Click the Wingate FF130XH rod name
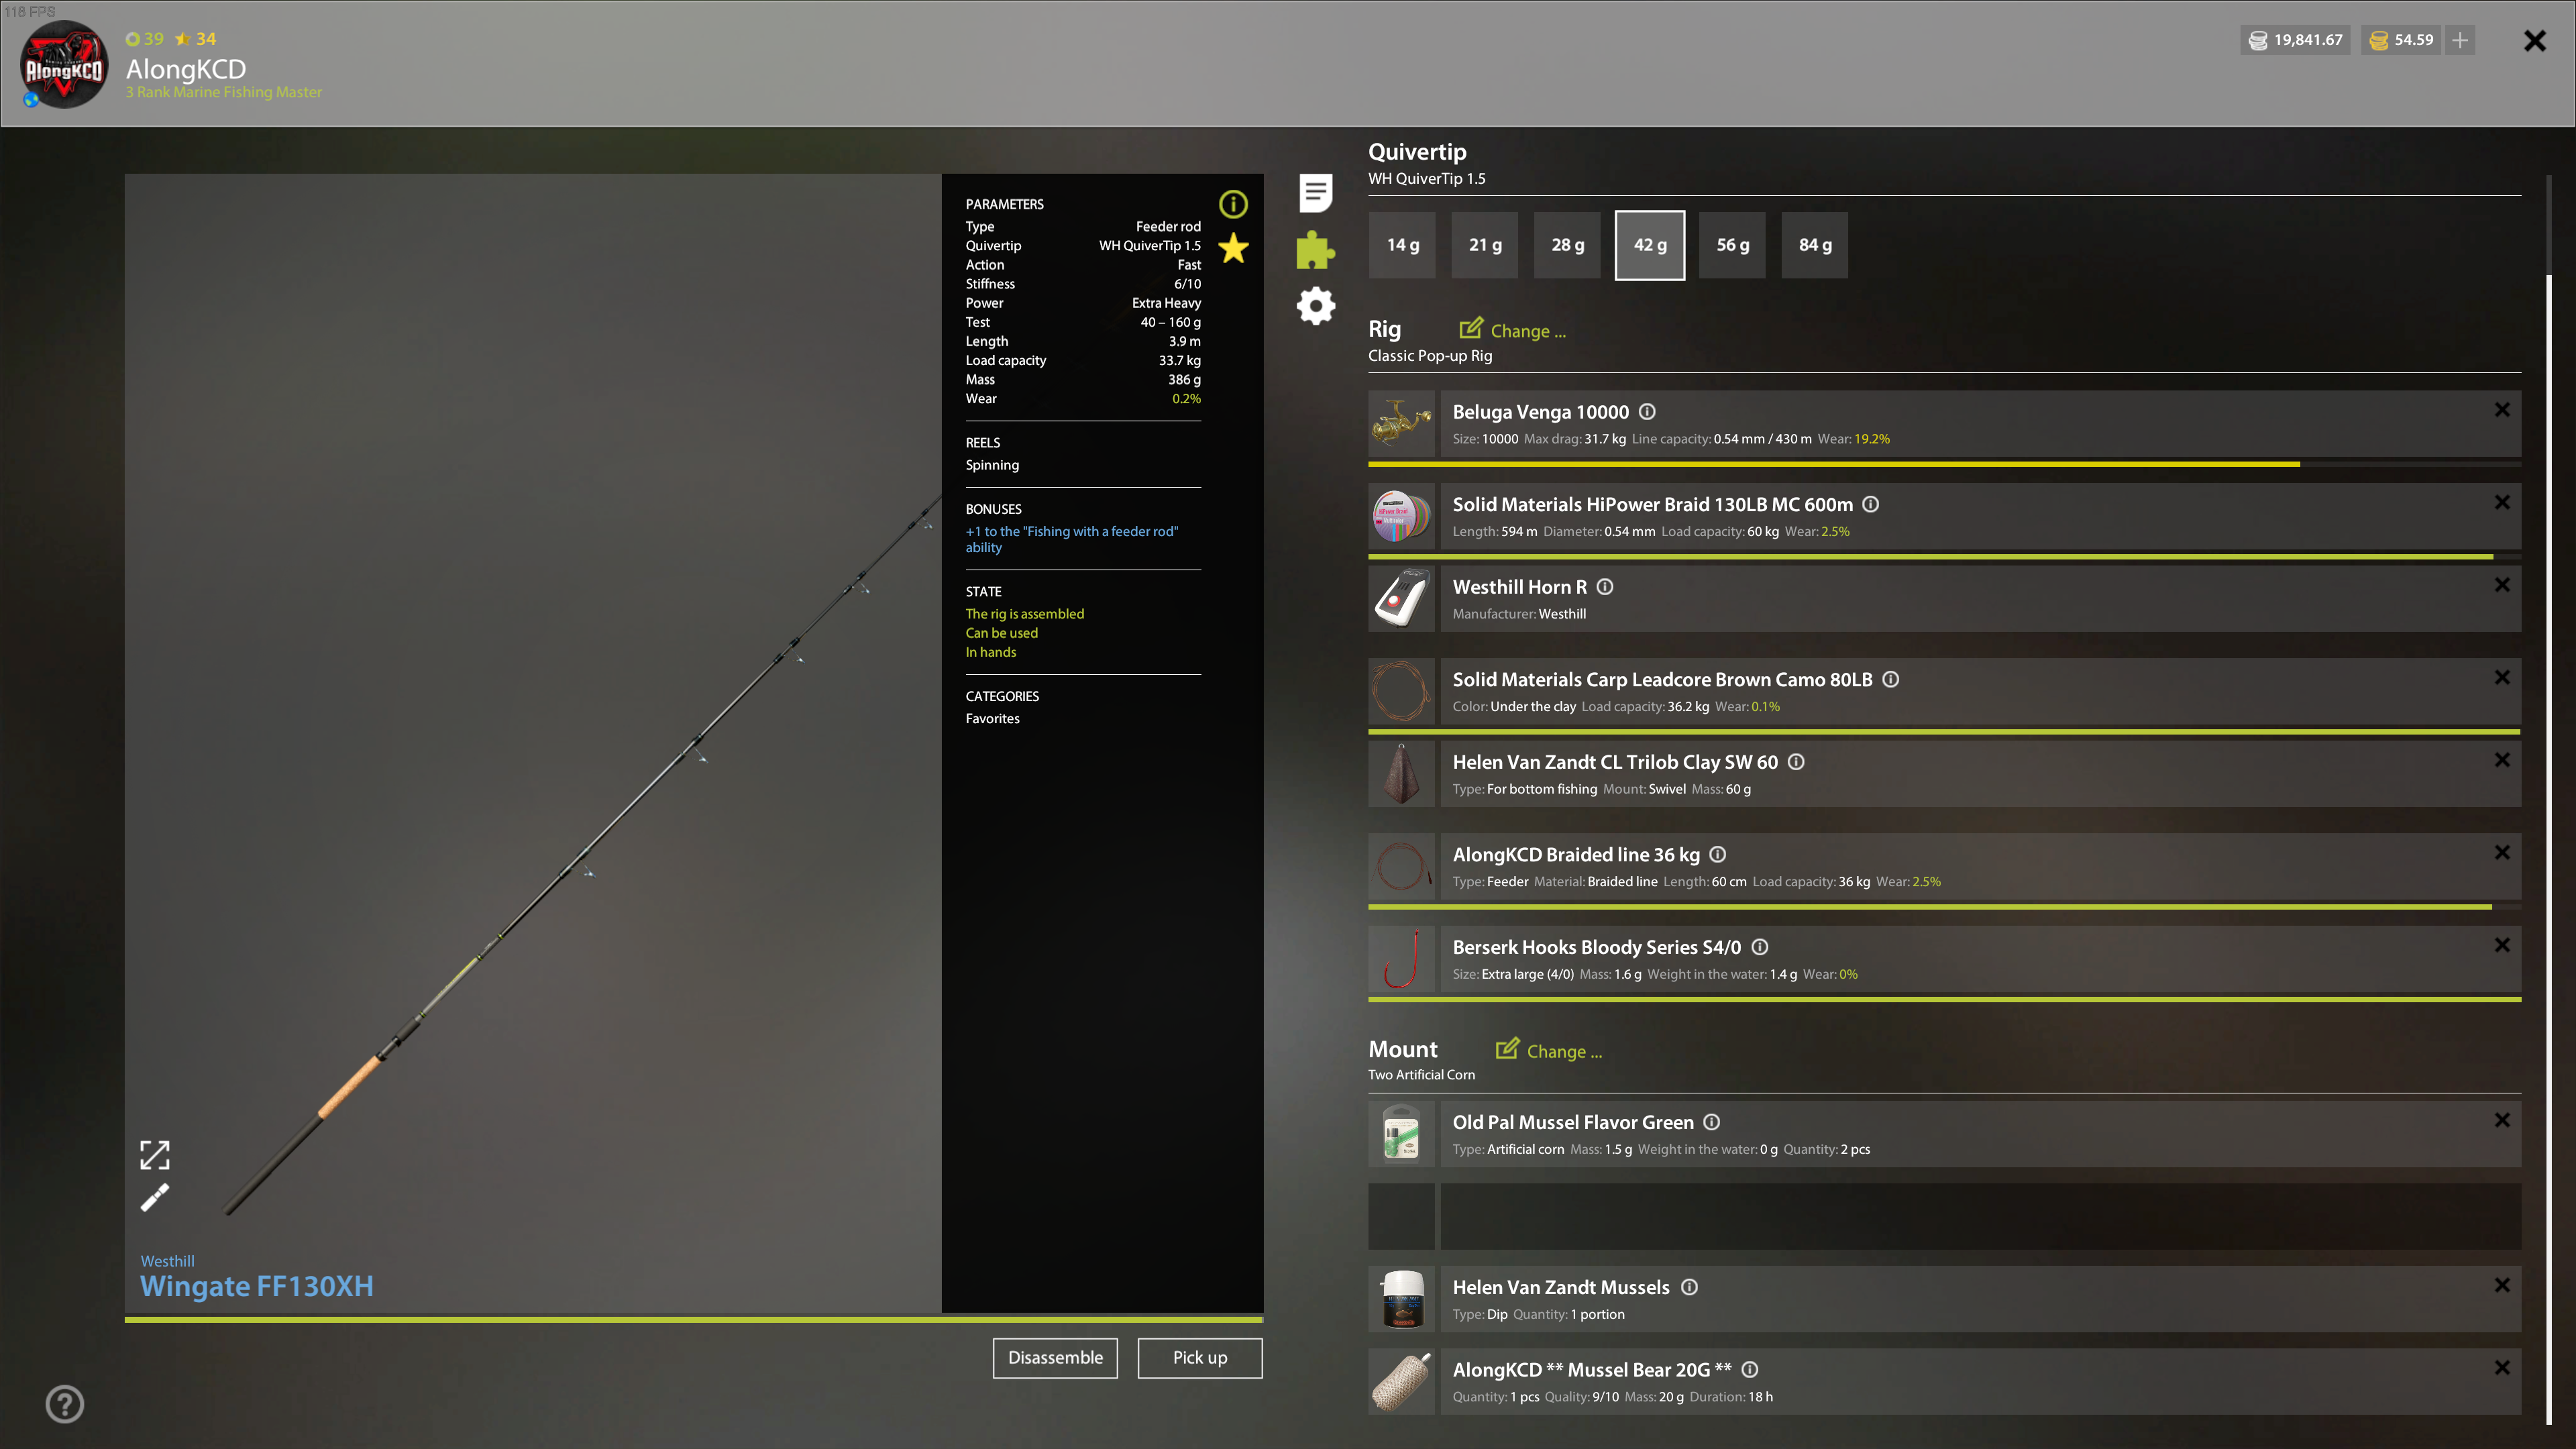Image resolution: width=2576 pixels, height=1449 pixels. (x=257, y=1286)
